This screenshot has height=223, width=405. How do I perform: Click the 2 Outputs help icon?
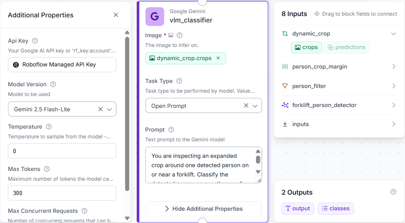393,192
